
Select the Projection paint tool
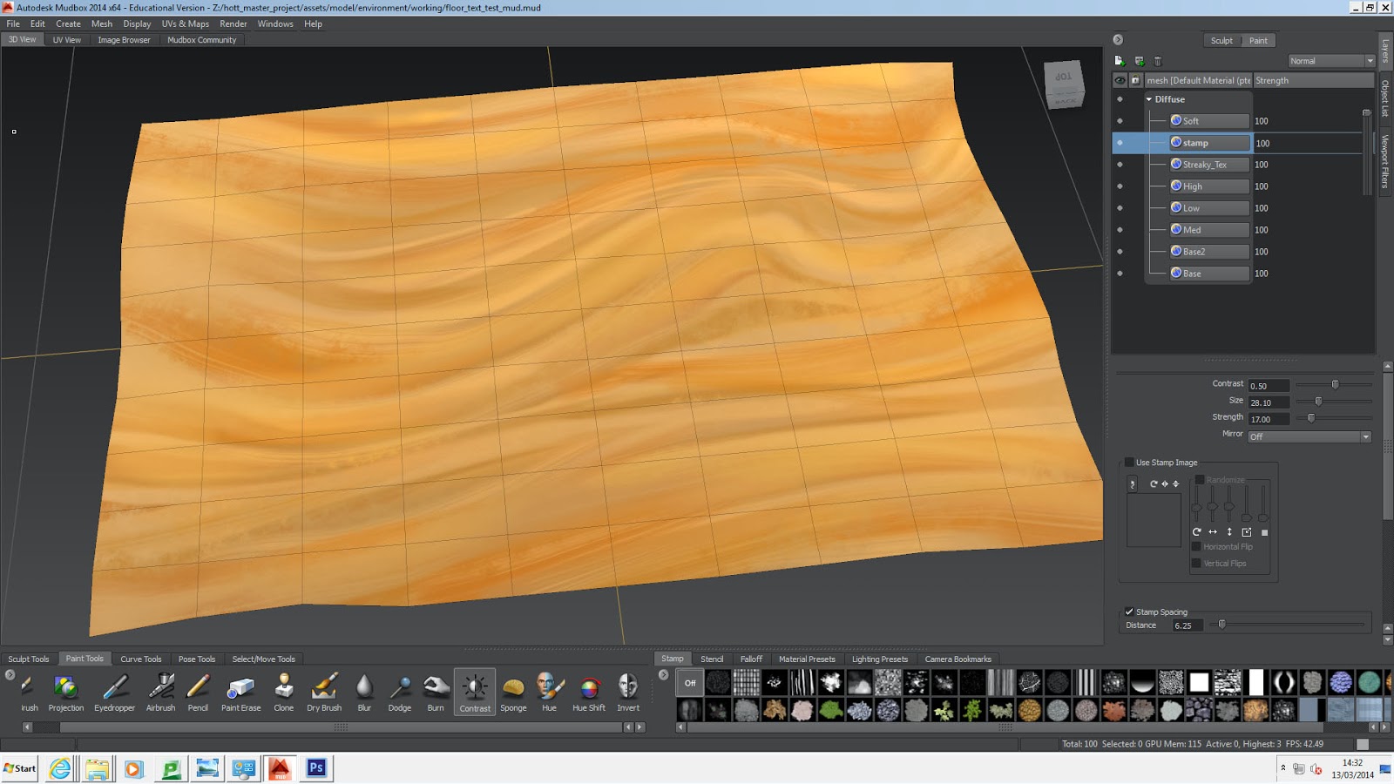66,693
